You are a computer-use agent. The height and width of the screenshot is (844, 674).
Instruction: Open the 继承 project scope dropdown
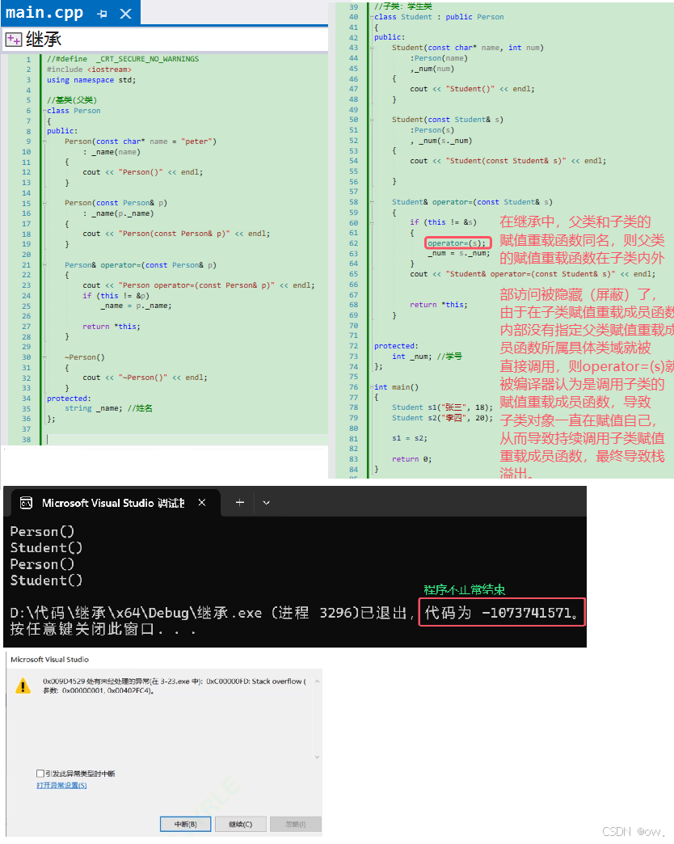point(165,40)
